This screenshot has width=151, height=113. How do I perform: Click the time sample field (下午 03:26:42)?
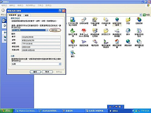pos(41,44)
